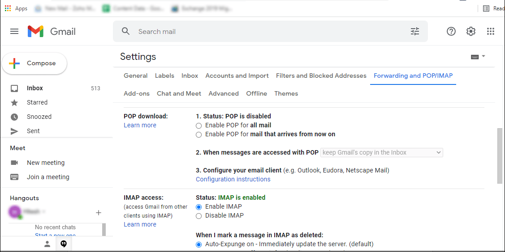Click the 'No recent chats' text

[x=55, y=227]
